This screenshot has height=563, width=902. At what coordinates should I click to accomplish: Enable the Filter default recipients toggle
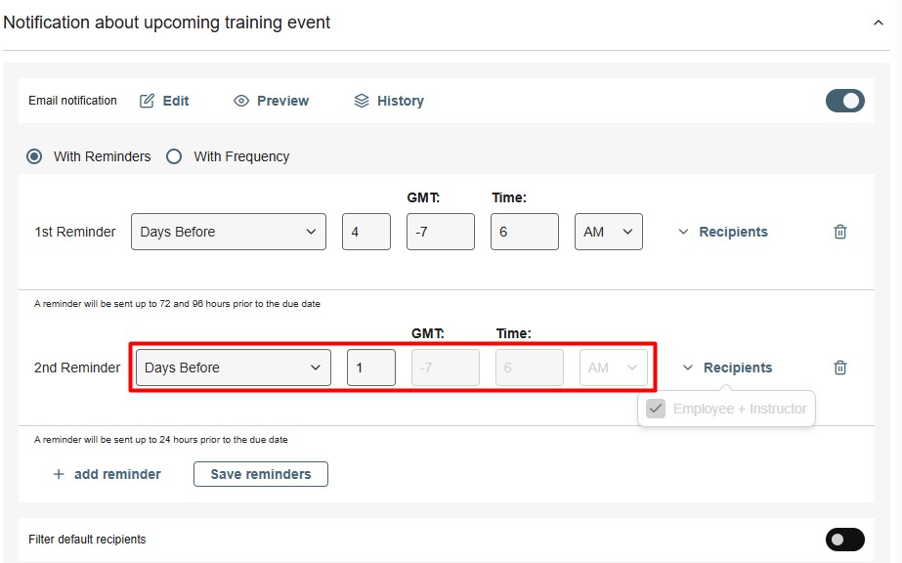844,540
